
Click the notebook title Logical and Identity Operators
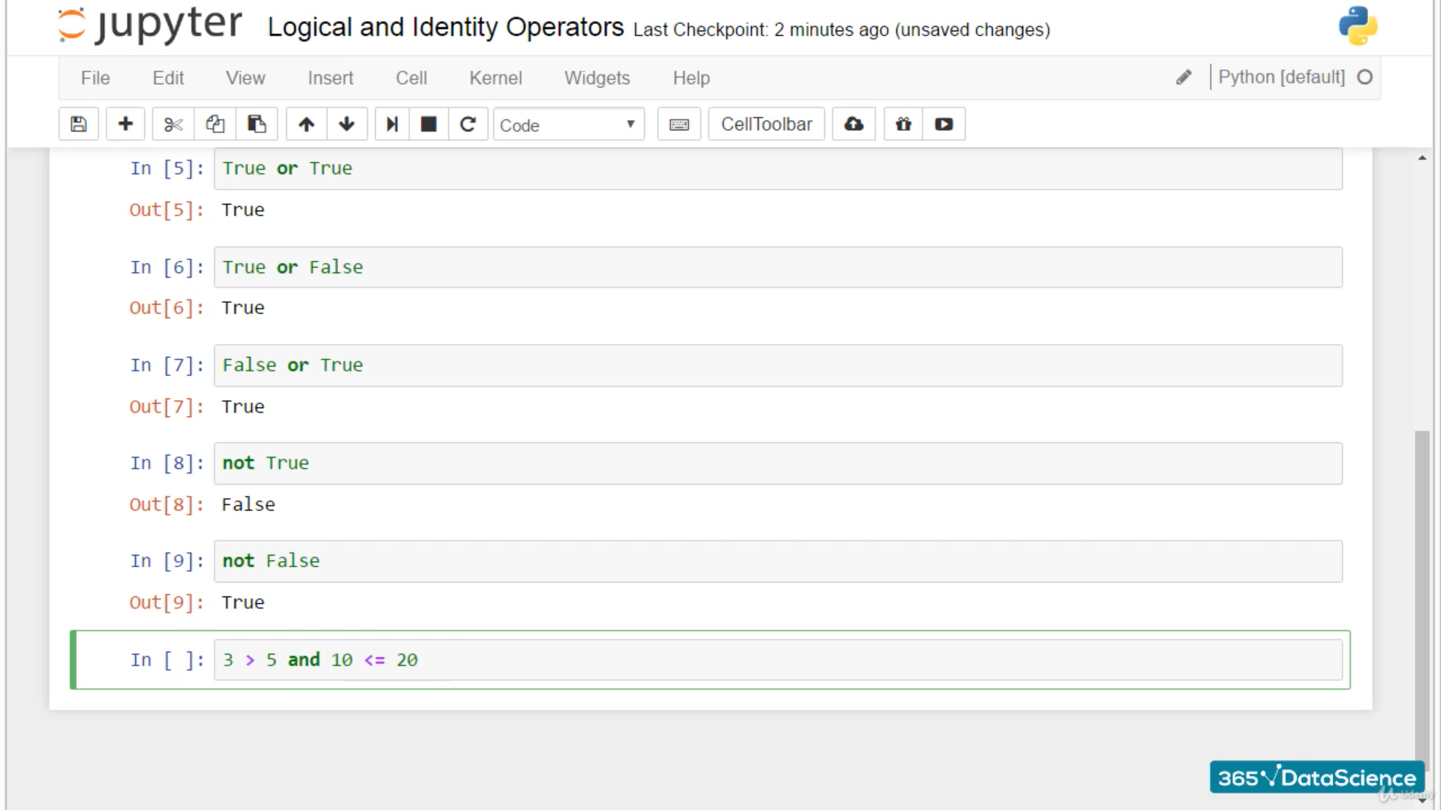[x=445, y=28]
